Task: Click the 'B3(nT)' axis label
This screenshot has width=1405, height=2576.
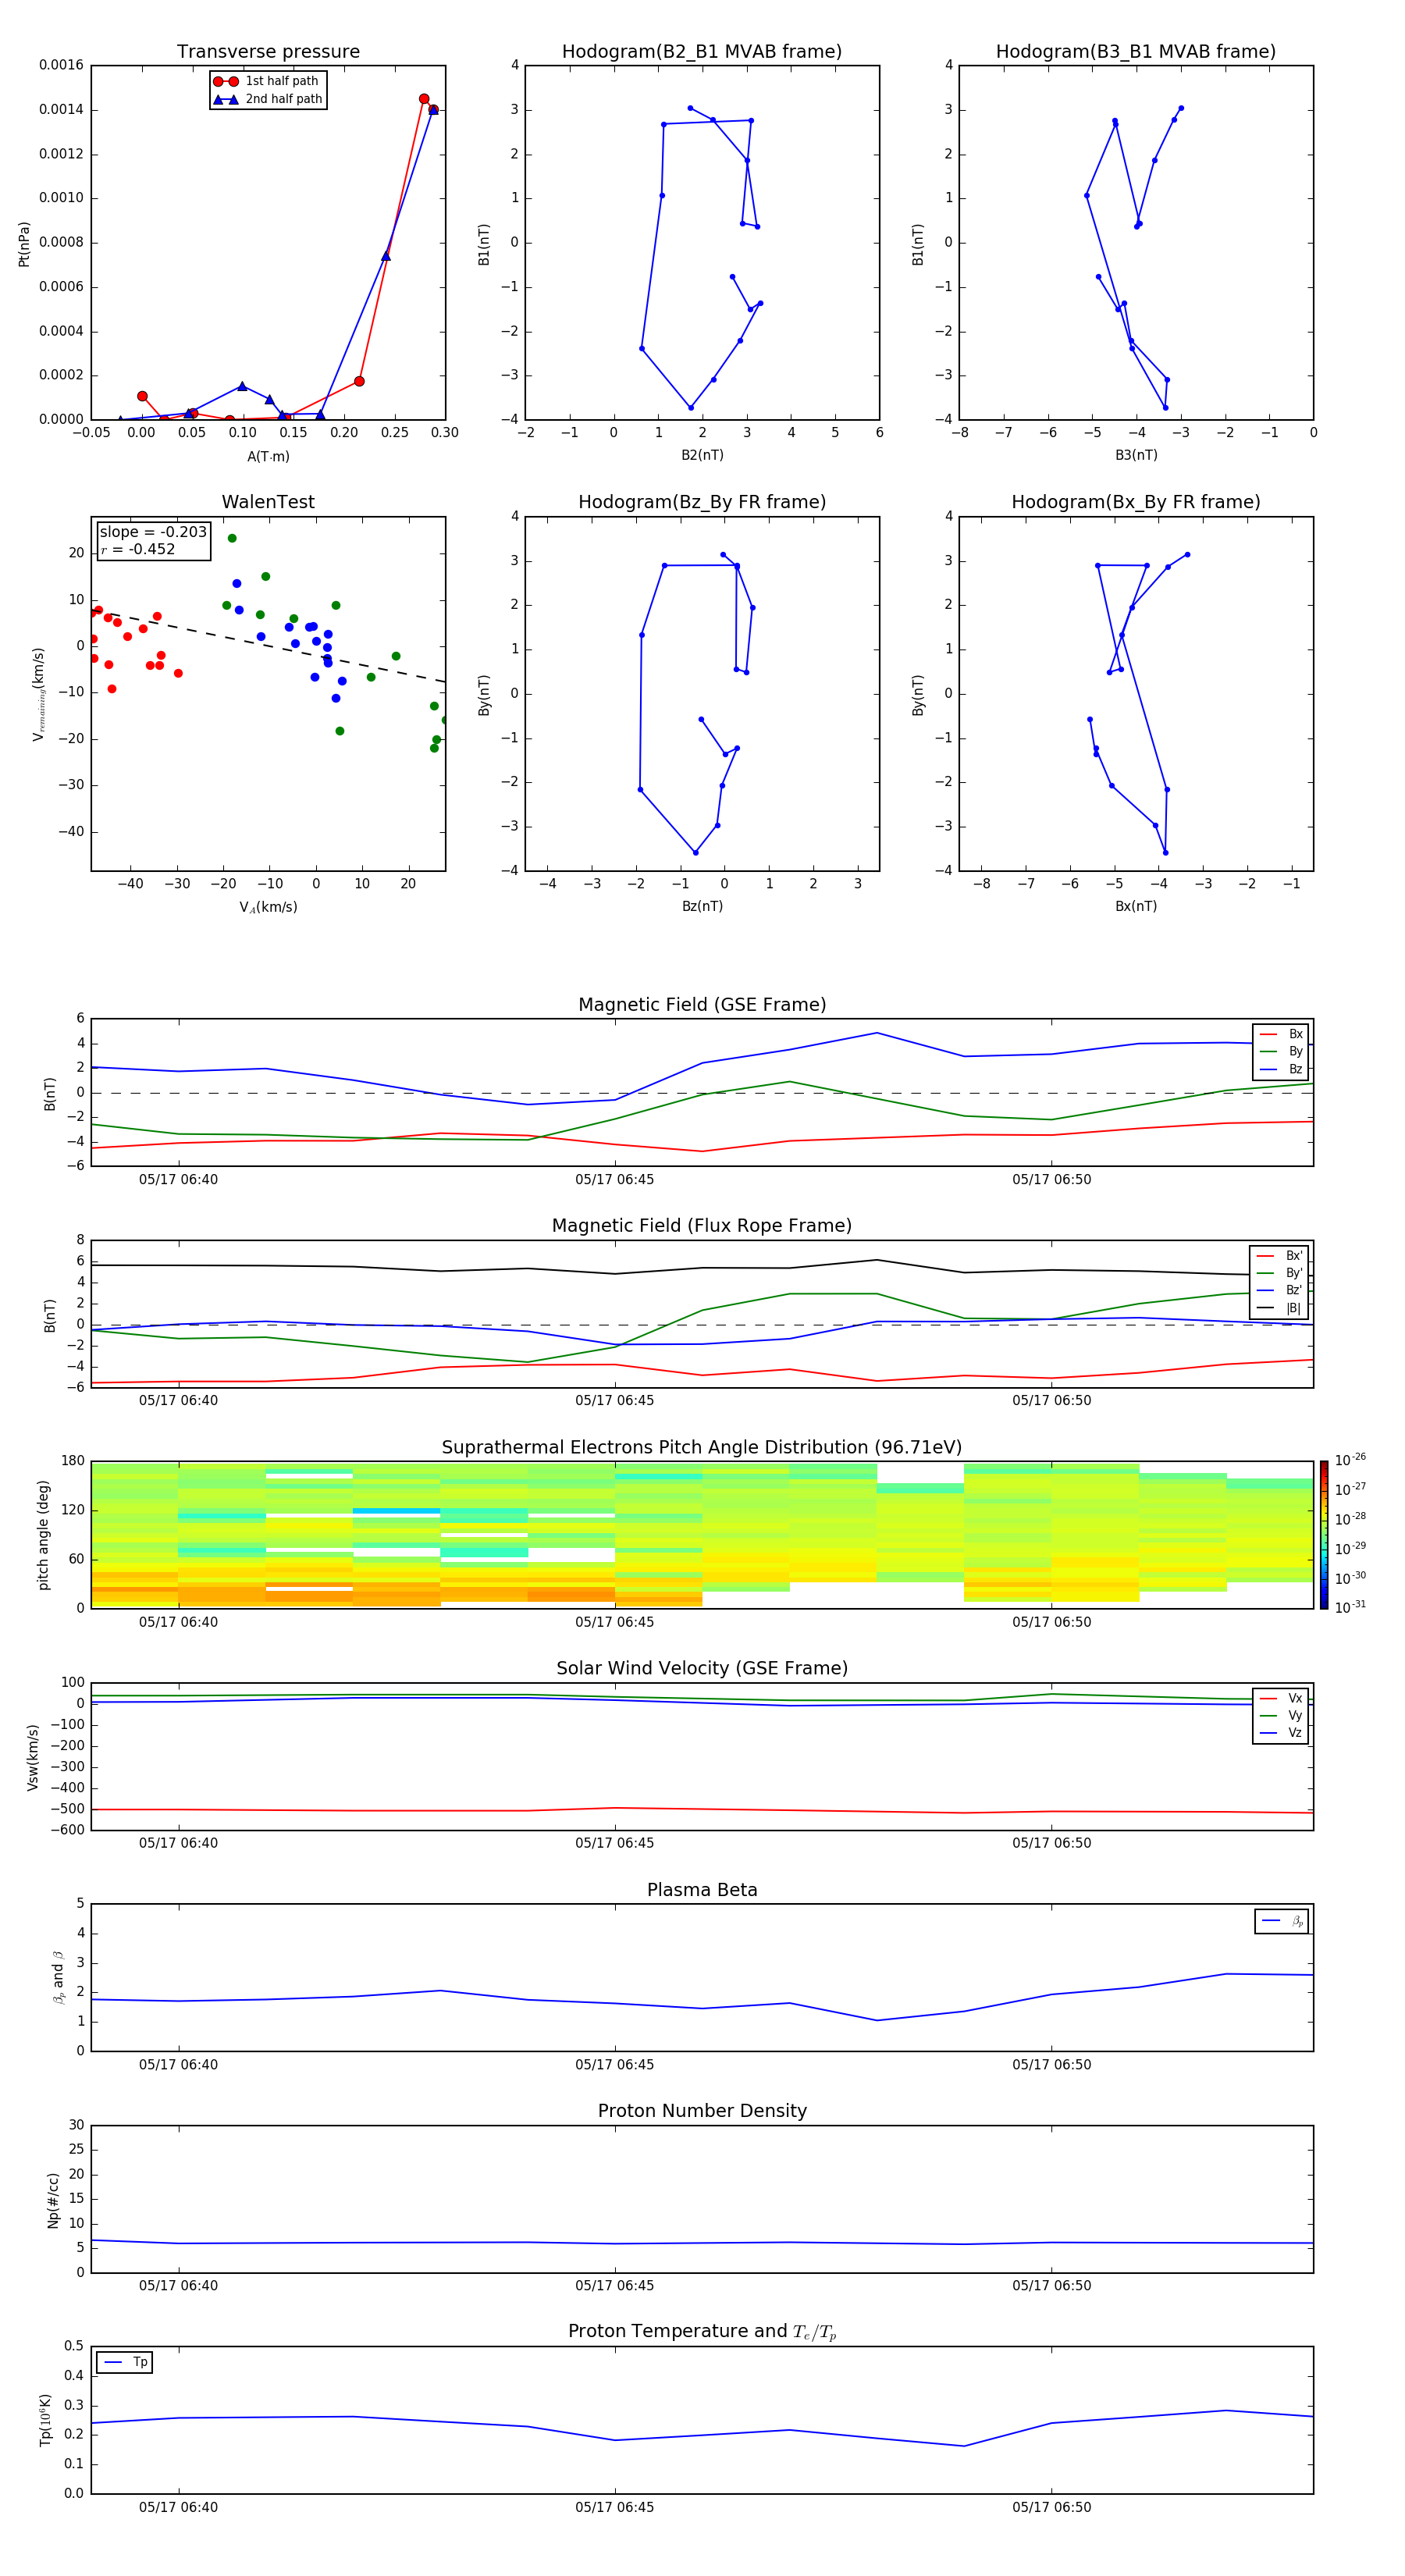Action: point(1136,455)
